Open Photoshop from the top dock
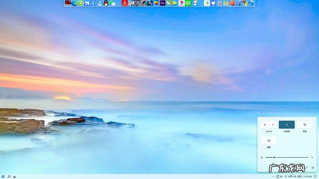Viewport: 319px width, 179px height. [x=150, y=3]
